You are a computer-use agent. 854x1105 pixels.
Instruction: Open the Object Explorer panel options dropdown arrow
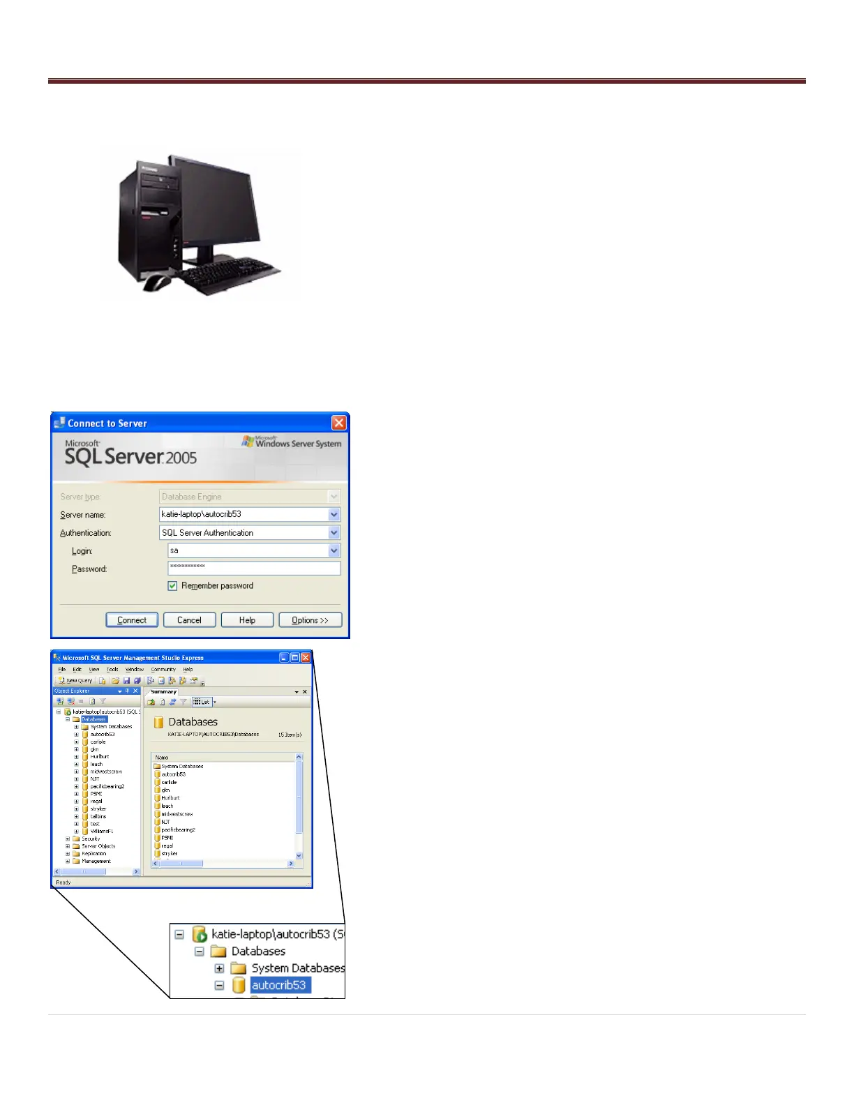pos(119,691)
